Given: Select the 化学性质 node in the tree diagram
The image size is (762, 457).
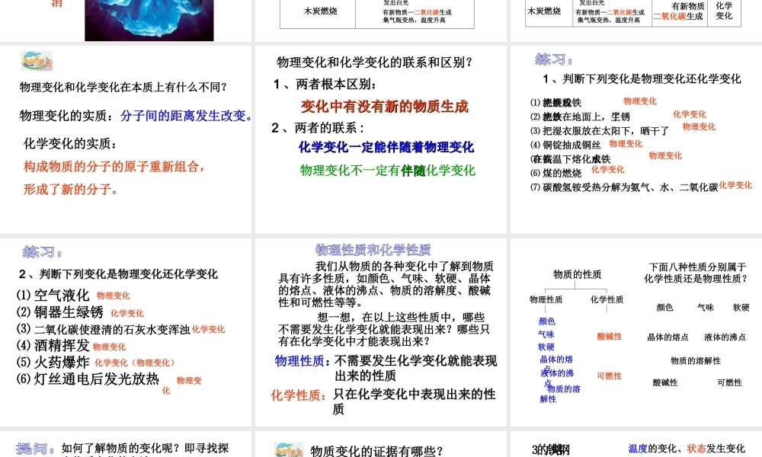Looking at the screenshot, I should (x=607, y=300).
